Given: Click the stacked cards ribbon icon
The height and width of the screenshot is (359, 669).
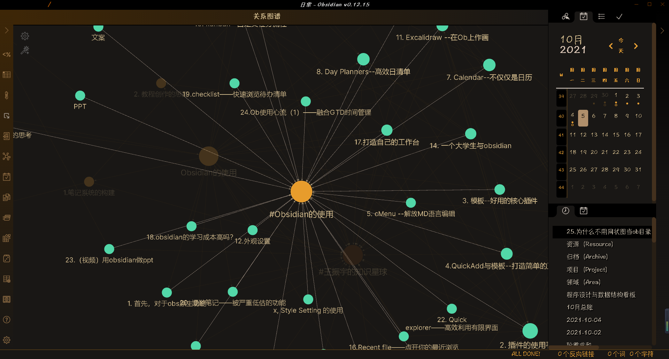Looking at the screenshot, I should click(7, 217).
